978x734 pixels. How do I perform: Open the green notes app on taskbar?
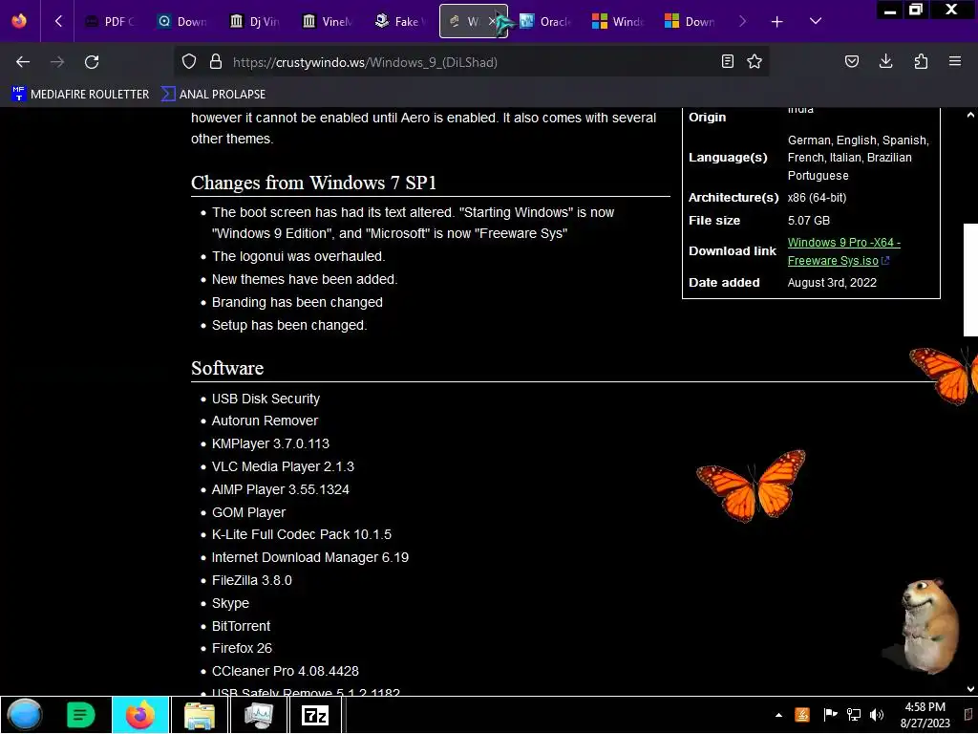pos(80,715)
